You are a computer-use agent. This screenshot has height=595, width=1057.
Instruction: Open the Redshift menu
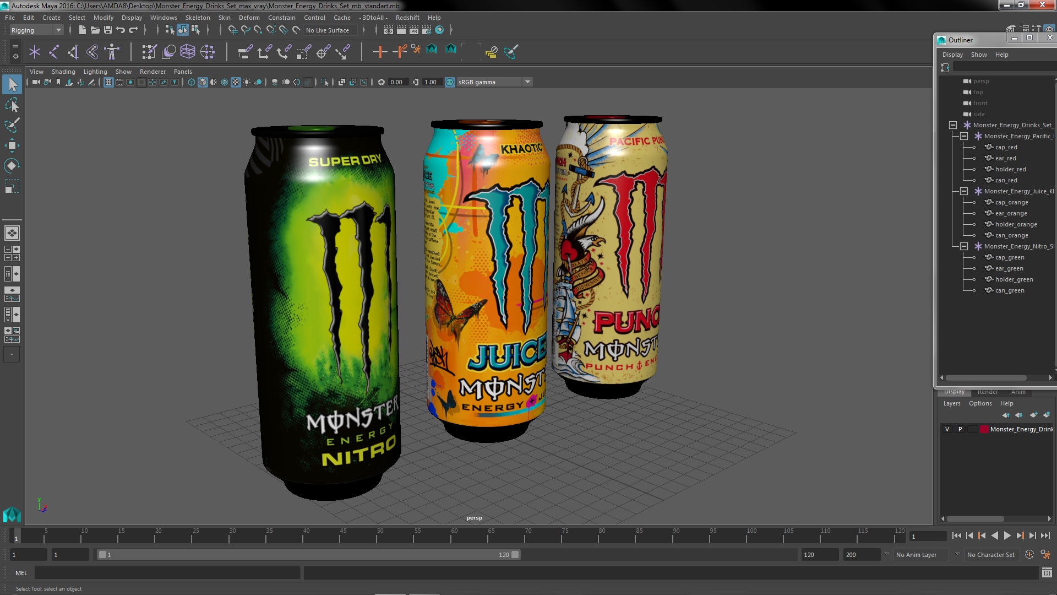407,18
